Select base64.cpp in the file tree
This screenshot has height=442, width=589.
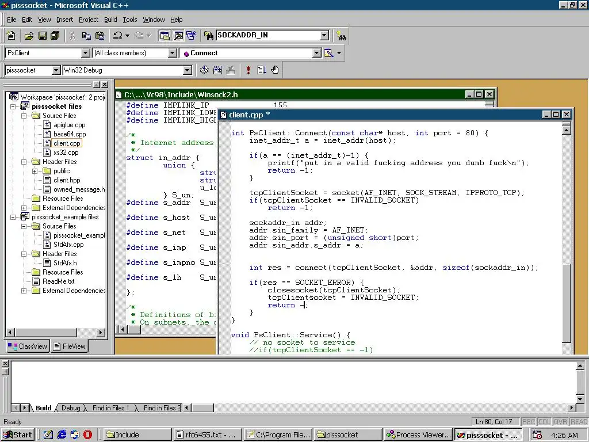(70, 134)
